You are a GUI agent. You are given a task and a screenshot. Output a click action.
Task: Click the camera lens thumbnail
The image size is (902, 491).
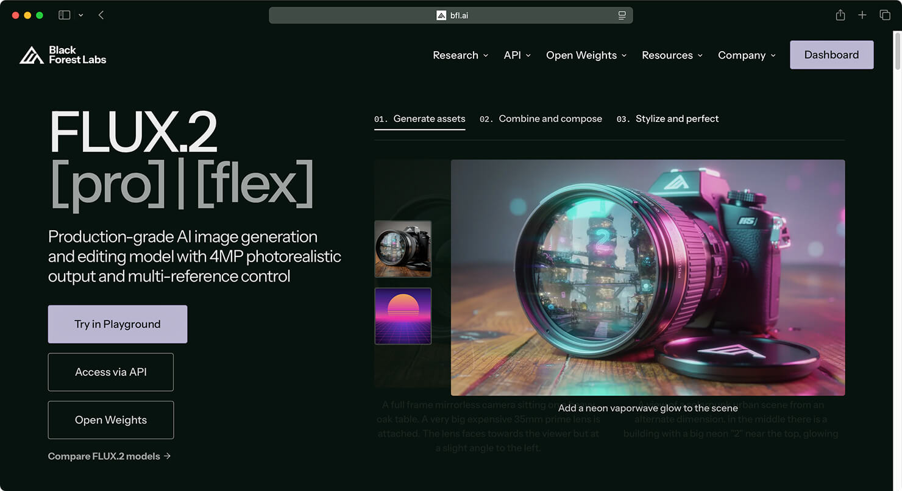(x=403, y=249)
